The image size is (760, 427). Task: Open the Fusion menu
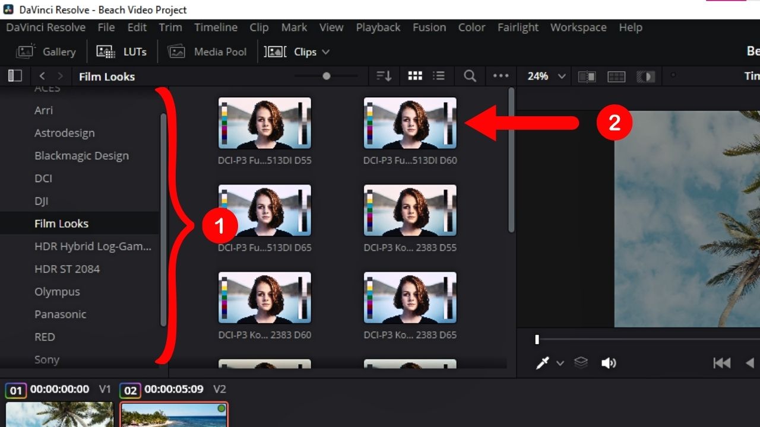(x=429, y=27)
